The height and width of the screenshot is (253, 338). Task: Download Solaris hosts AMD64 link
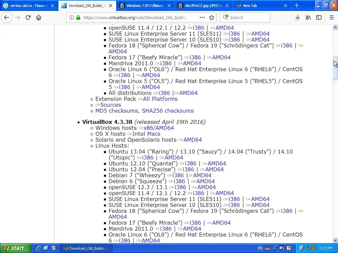click(x=193, y=140)
